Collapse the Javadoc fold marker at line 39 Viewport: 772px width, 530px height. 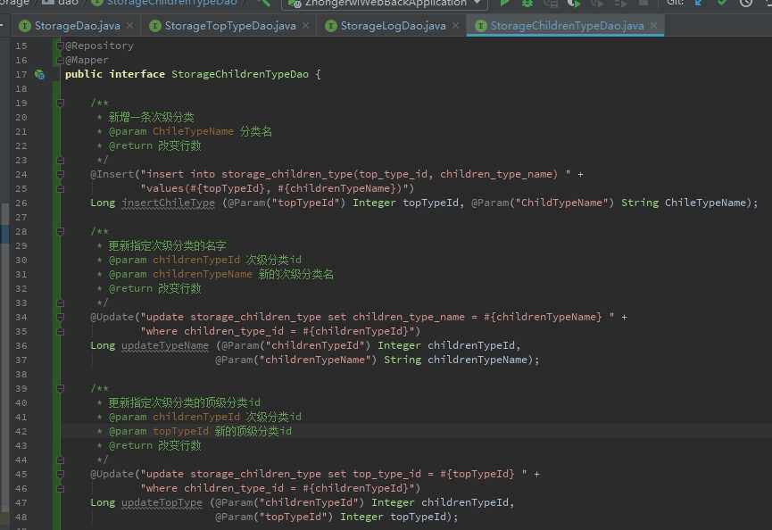coord(60,388)
